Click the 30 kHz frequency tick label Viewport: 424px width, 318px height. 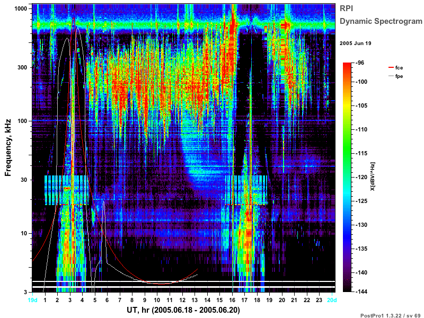tap(24, 180)
